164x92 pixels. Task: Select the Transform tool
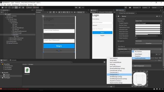coord(20,7)
